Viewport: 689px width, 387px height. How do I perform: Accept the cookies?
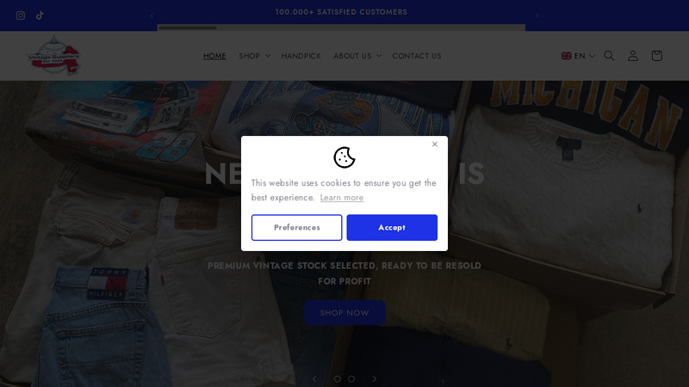click(x=392, y=227)
